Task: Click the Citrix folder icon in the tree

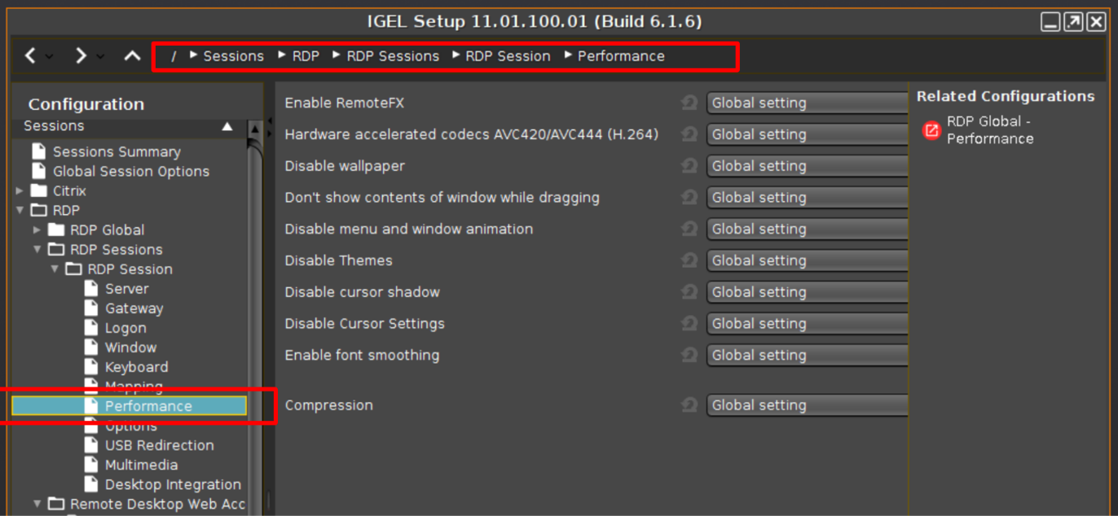Action: [x=39, y=190]
